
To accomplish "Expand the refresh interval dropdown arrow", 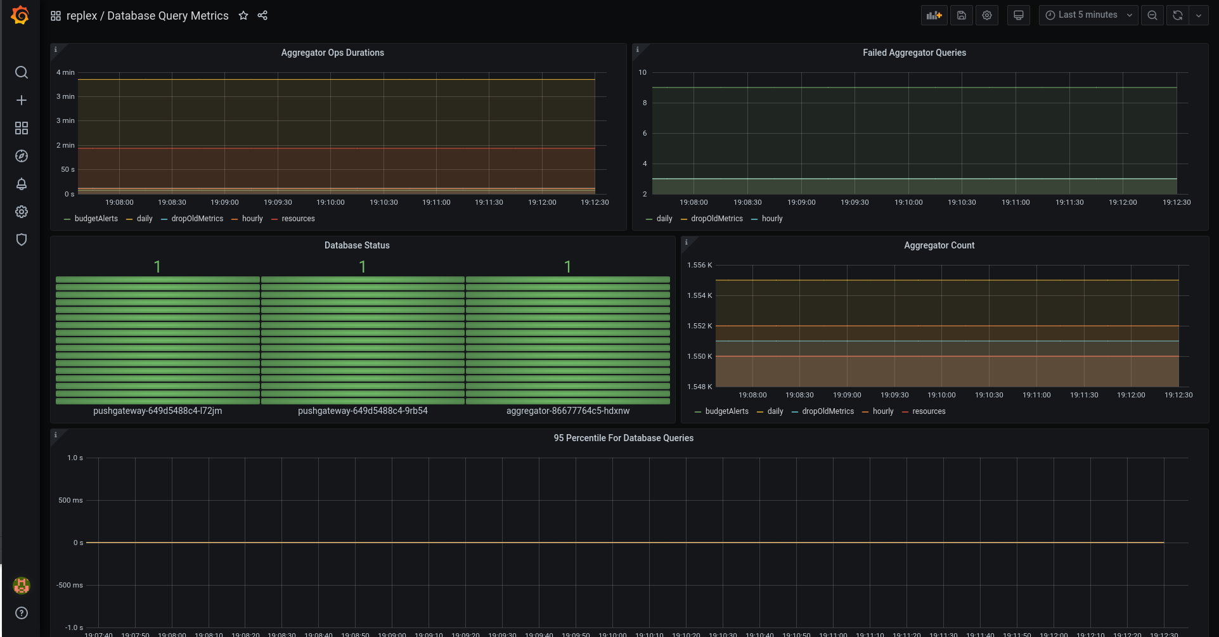I will click(1199, 15).
